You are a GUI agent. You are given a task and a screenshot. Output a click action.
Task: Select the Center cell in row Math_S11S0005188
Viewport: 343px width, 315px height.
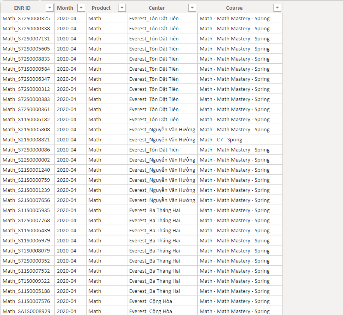pyautogui.click(x=162, y=291)
